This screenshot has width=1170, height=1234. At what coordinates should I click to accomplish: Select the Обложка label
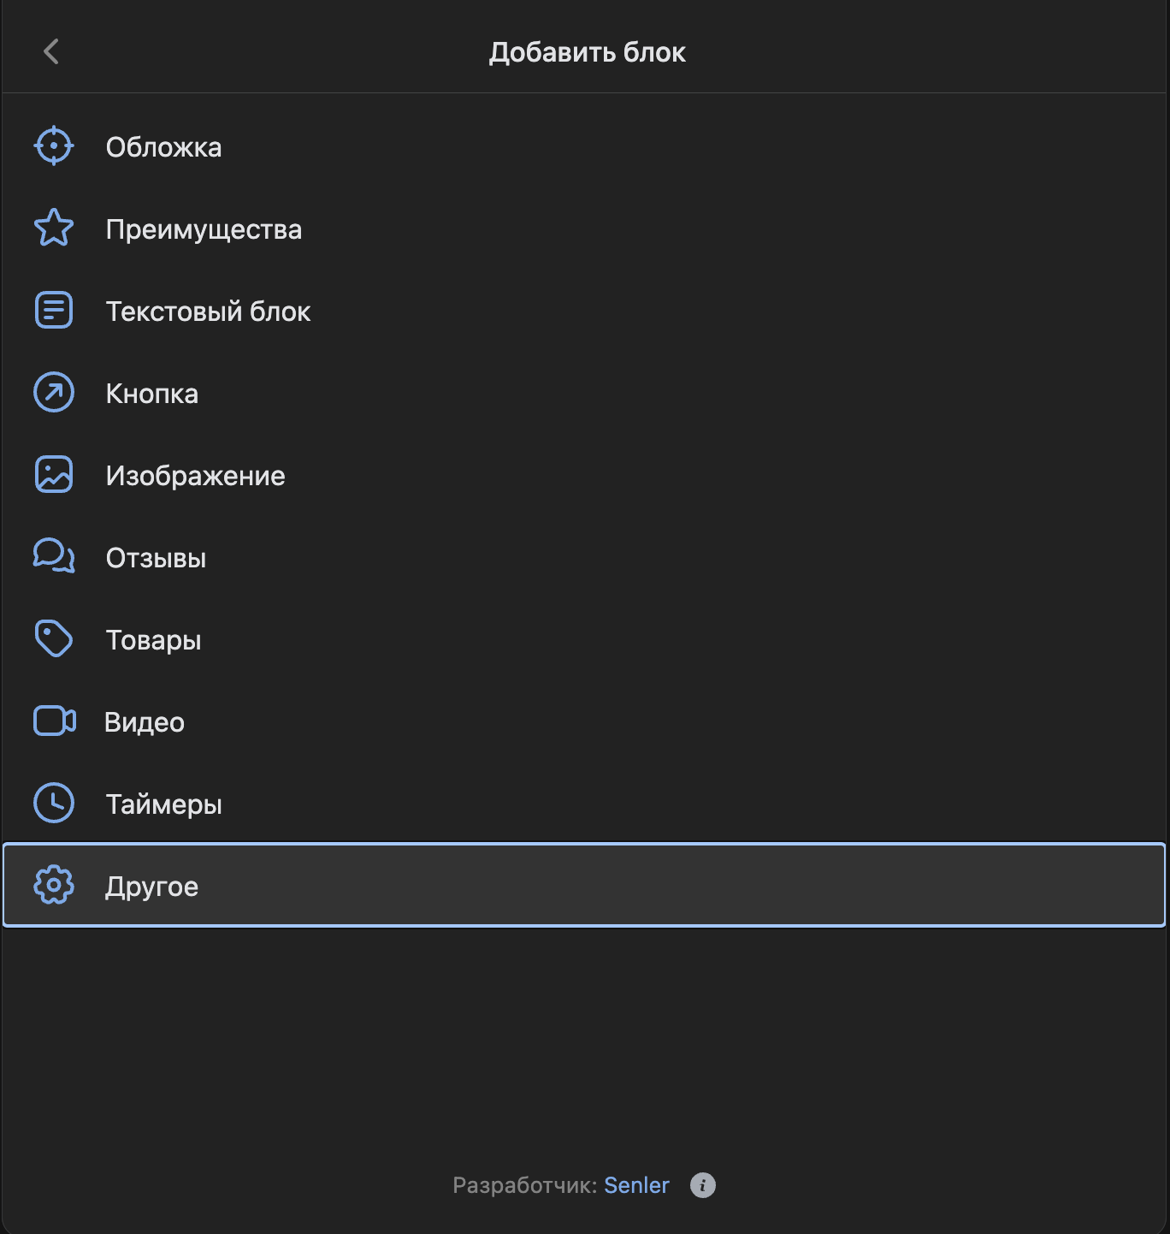click(163, 147)
